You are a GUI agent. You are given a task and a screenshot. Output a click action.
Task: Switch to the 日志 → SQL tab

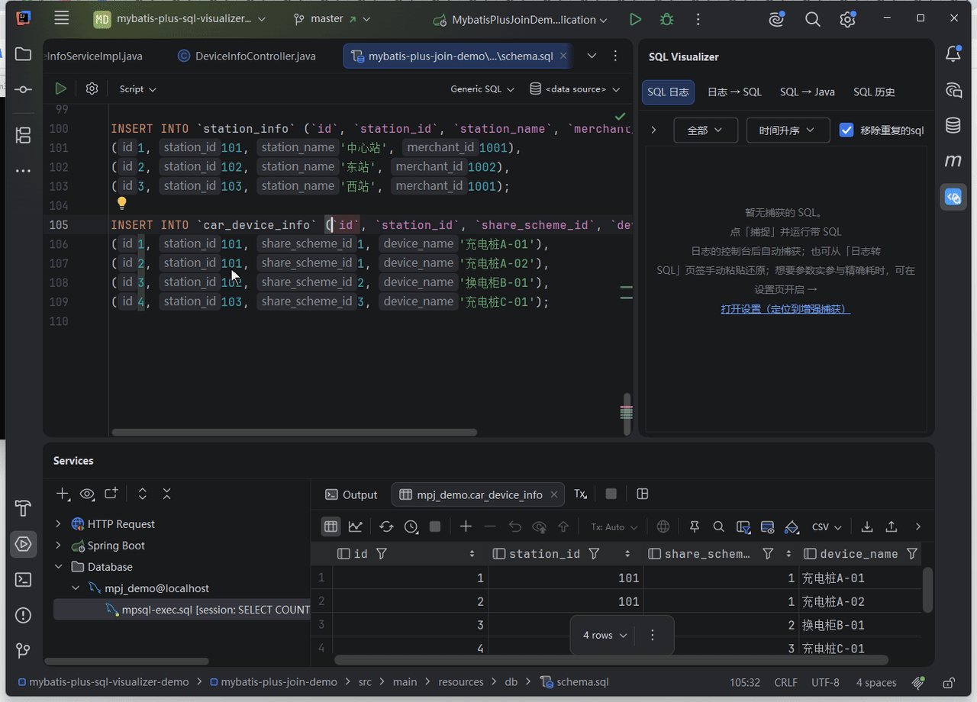click(734, 92)
